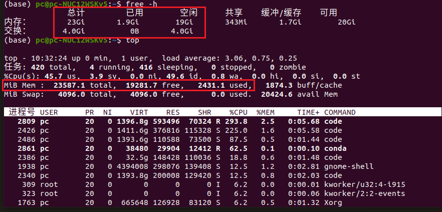Viewport: 442px width, 212px height.
Task: Click the 20424.6 avail Mem value
Action: pos(277,94)
